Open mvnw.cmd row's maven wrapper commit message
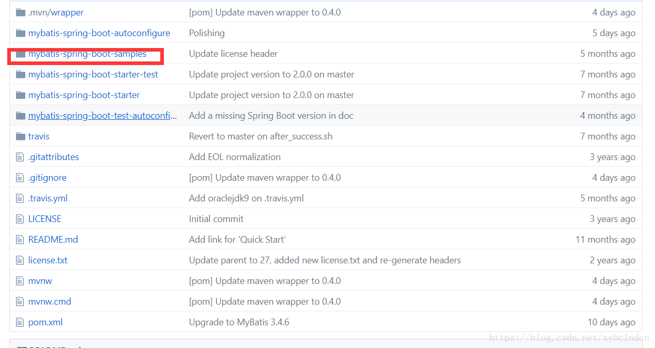655x348 pixels. 265,302
